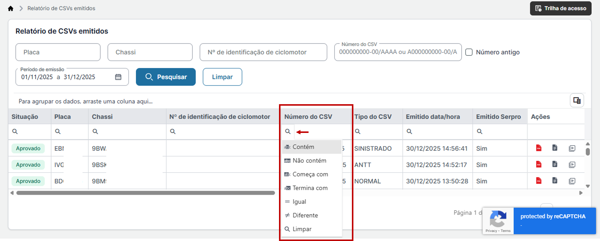Select the Começa com filter option
Viewport: 600px width, 241px height.
pyautogui.click(x=312, y=174)
